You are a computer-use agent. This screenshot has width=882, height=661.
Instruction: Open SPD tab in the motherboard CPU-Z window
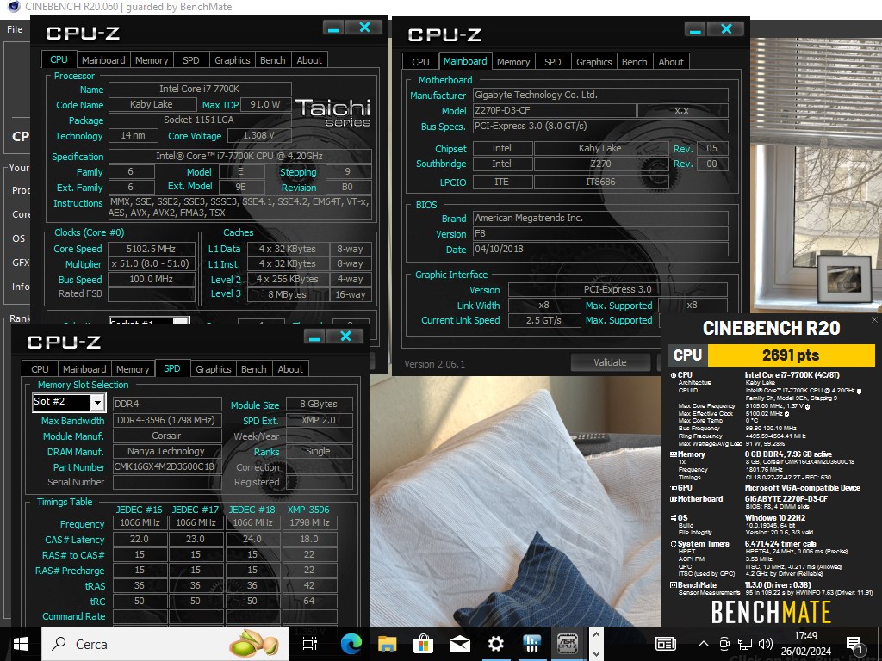coord(552,62)
